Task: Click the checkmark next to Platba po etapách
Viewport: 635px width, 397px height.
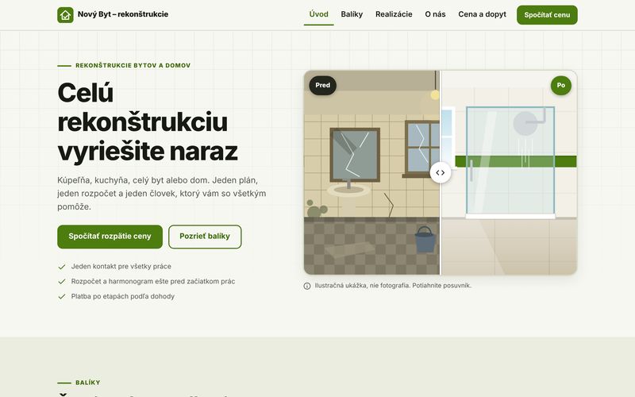Action: tap(62, 296)
